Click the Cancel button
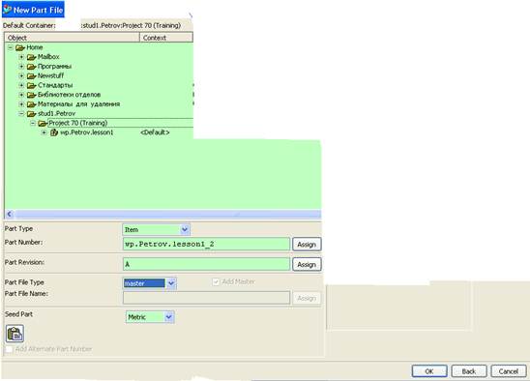 pos(509,371)
